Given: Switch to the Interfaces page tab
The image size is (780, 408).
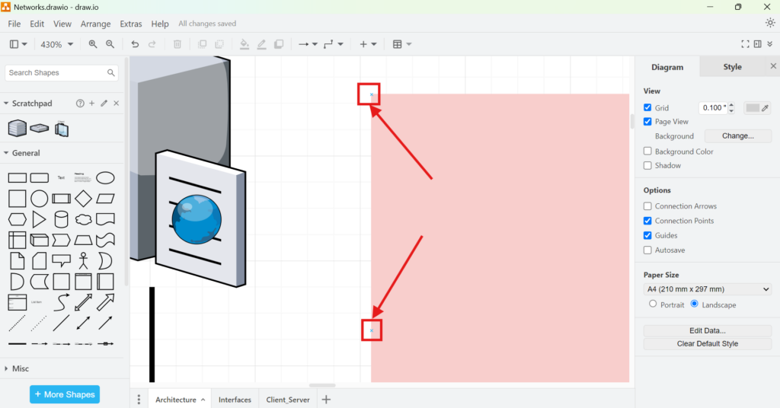Looking at the screenshot, I should [235, 400].
